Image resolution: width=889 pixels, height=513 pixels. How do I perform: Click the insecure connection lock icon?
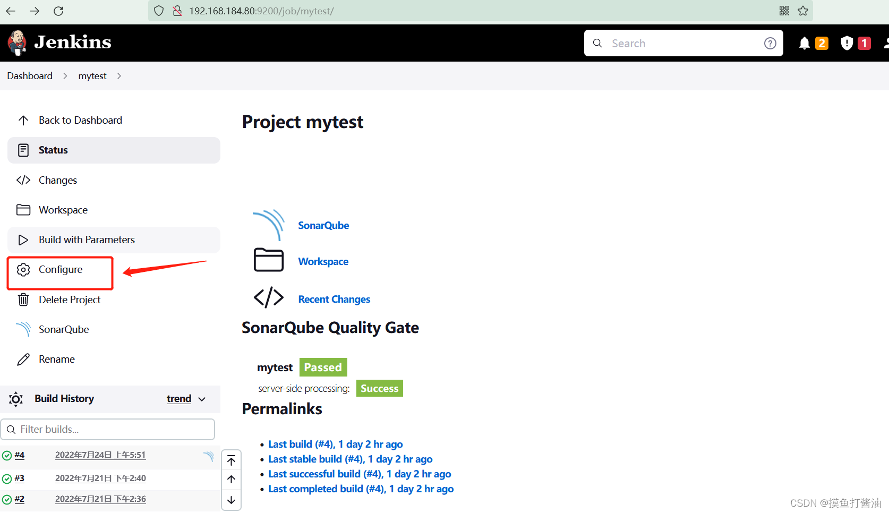(177, 11)
